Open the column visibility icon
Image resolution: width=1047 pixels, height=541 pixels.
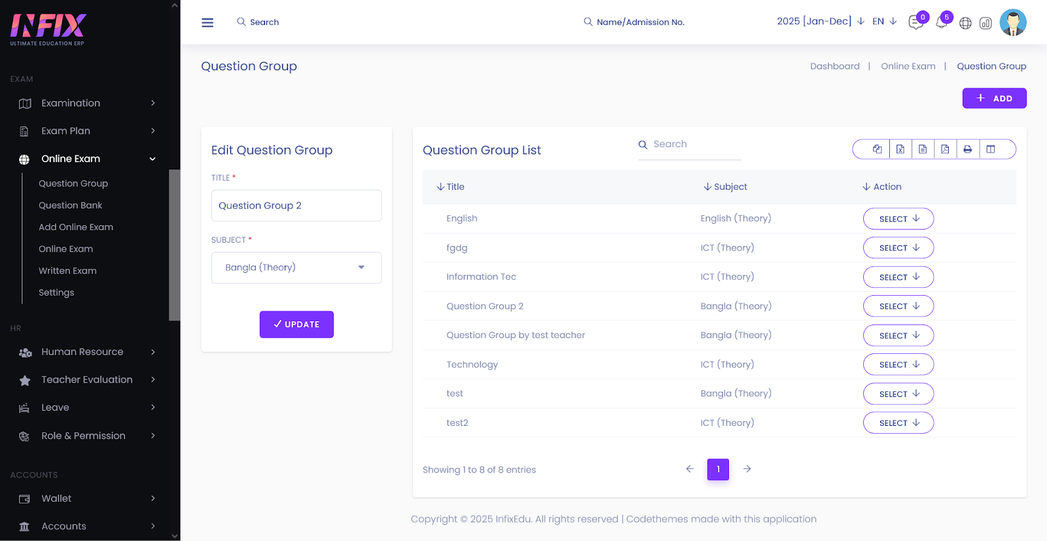tap(991, 149)
